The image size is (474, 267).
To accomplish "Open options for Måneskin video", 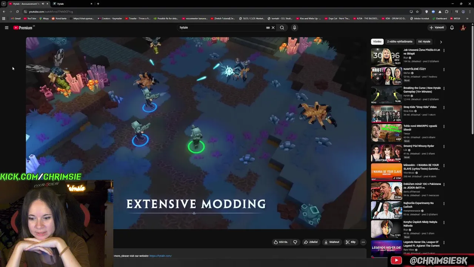I will (444, 166).
